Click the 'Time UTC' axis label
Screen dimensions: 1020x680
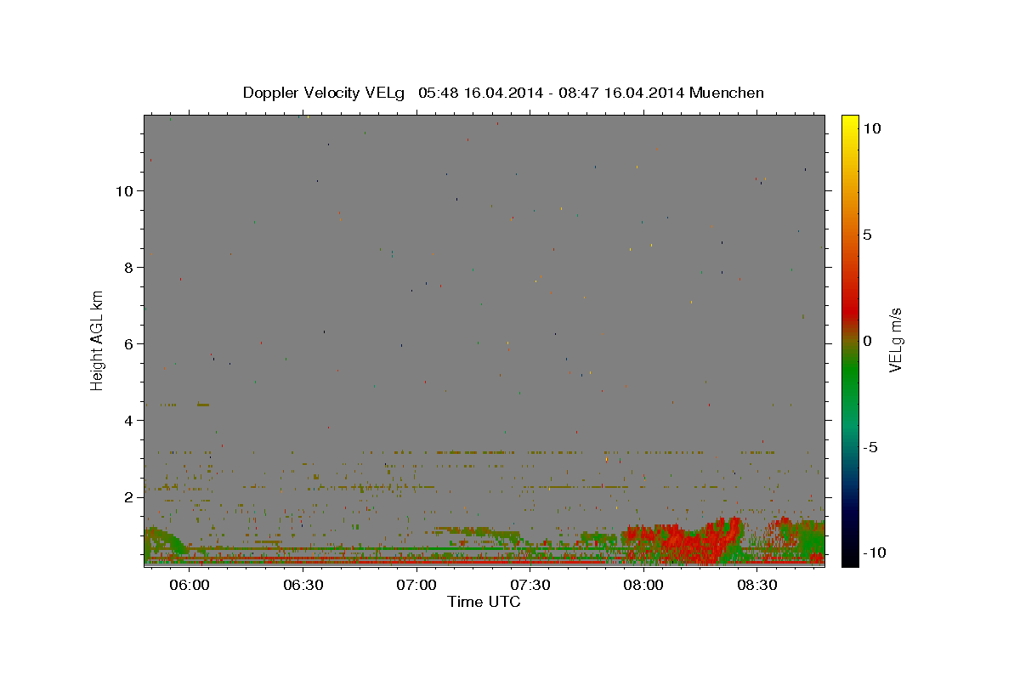click(484, 602)
